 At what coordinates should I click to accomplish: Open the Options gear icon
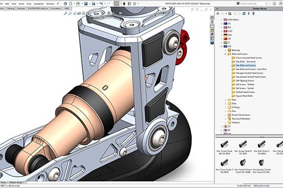point(135,4)
